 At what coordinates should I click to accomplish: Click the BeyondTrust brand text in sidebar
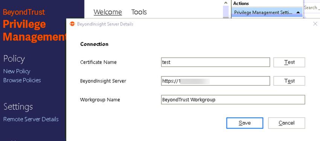click(x=24, y=12)
